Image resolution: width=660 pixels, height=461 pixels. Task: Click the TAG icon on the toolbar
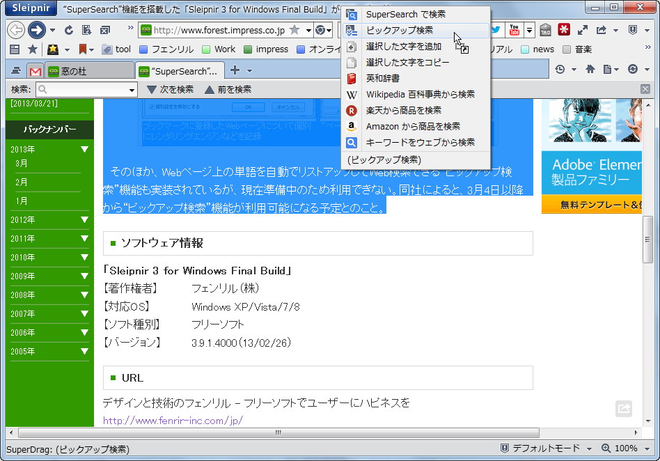pyautogui.click(x=547, y=30)
